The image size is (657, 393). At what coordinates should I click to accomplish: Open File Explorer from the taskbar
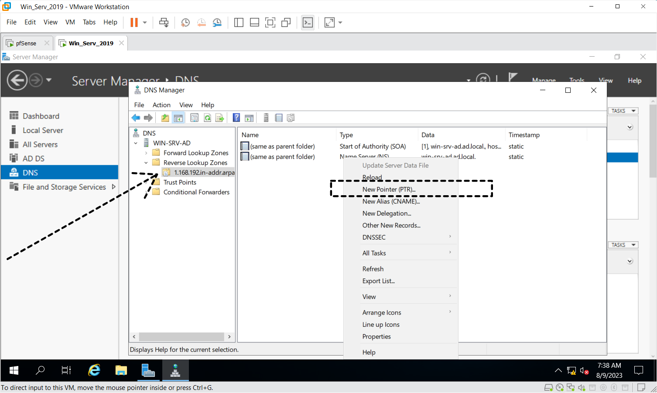[x=121, y=370]
